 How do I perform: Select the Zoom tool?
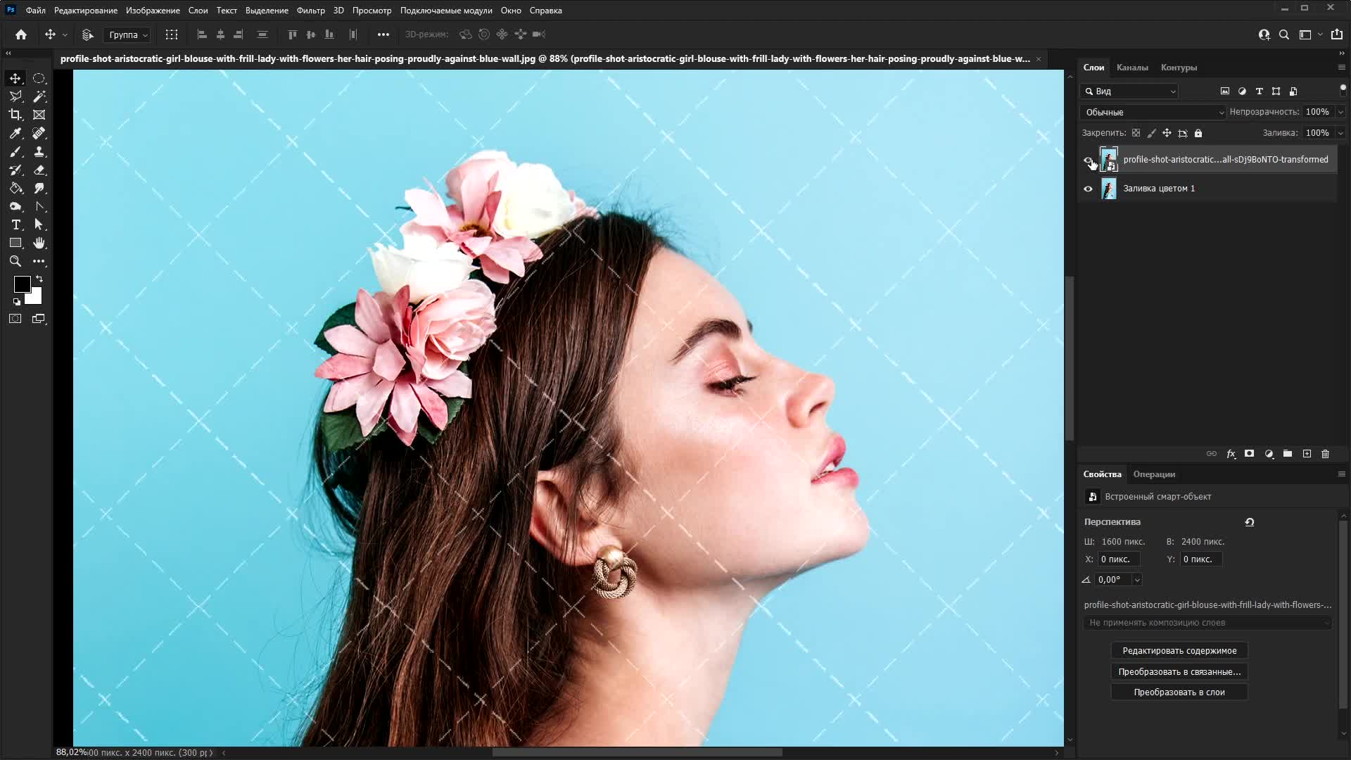pos(15,261)
